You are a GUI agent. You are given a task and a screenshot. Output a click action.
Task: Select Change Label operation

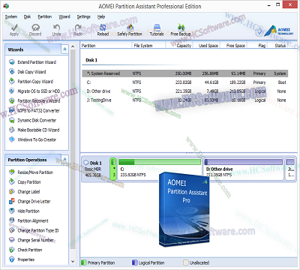pos(28,192)
